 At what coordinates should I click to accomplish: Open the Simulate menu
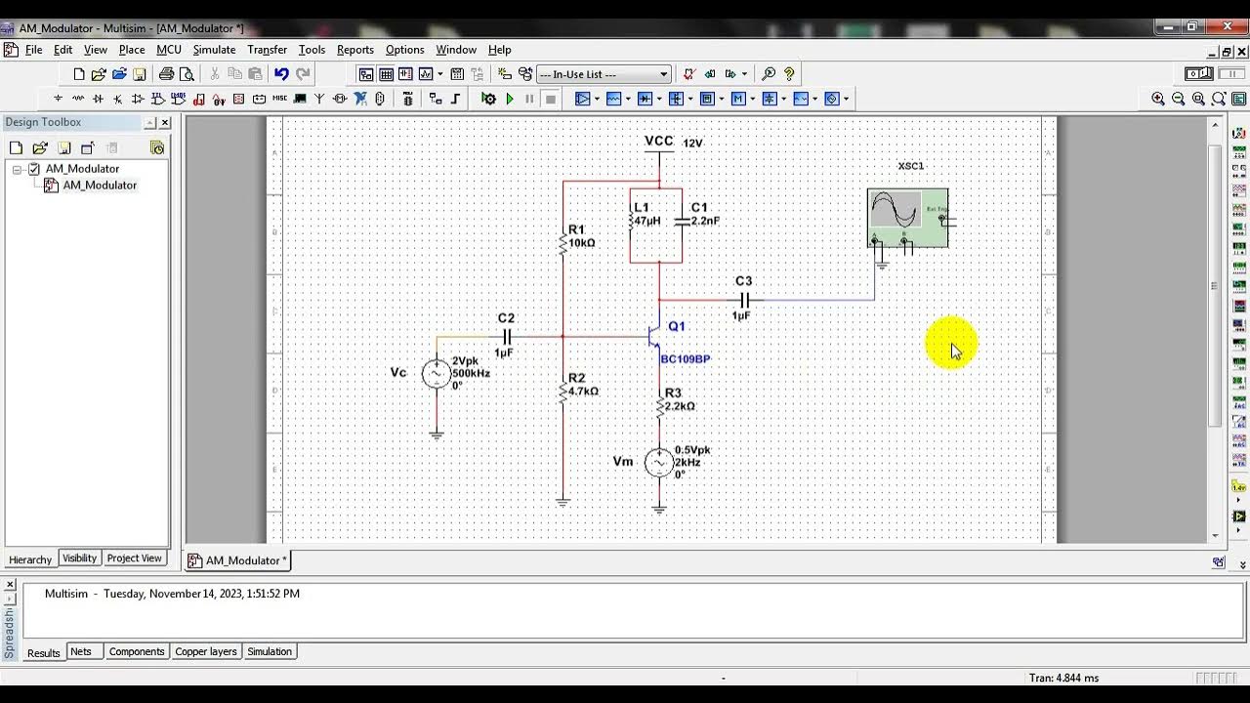214,50
